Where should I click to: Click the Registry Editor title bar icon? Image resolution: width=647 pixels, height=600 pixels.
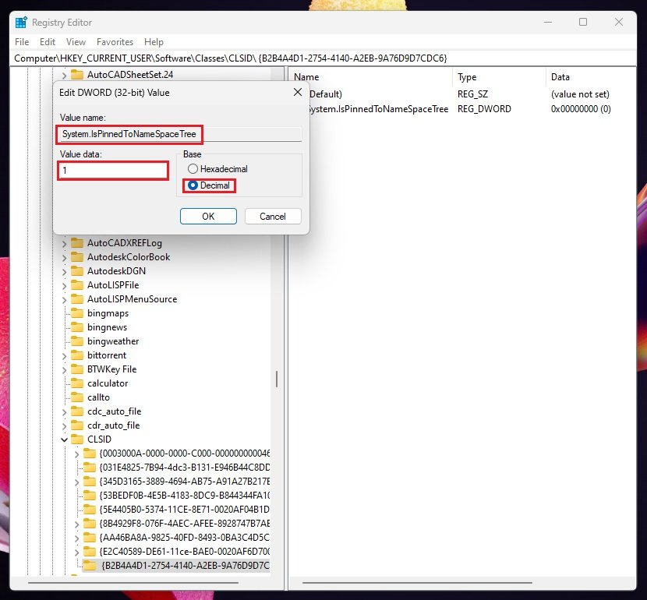pos(21,23)
